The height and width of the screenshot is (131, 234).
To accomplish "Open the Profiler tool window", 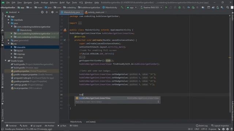I will tap(49, 126).
